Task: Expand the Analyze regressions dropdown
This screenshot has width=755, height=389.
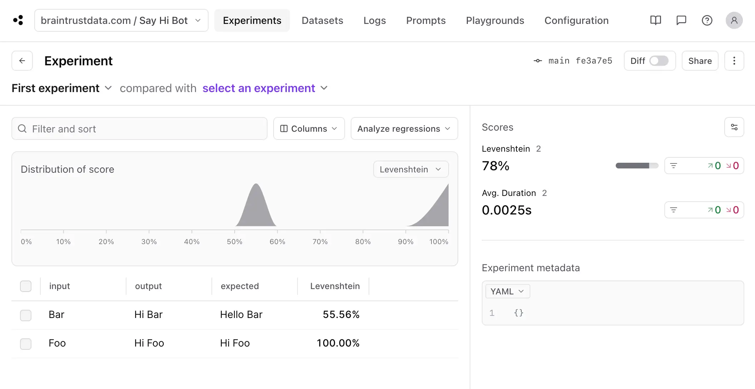Action: pyautogui.click(x=404, y=128)
